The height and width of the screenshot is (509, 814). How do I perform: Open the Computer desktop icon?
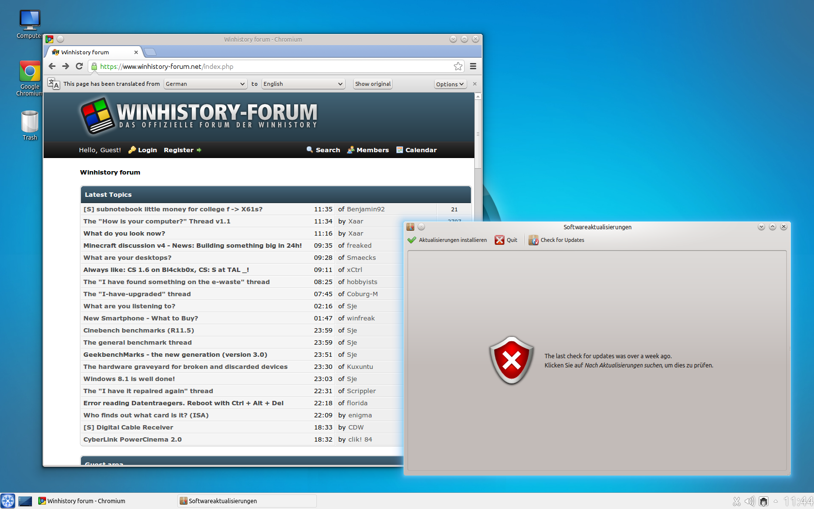pyautogui.click(x=30, y=24)
